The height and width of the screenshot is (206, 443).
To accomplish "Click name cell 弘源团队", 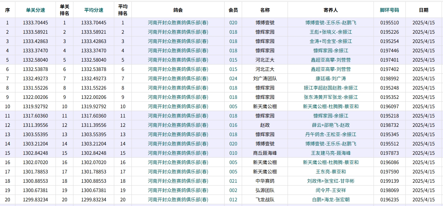I will point(265,190).
